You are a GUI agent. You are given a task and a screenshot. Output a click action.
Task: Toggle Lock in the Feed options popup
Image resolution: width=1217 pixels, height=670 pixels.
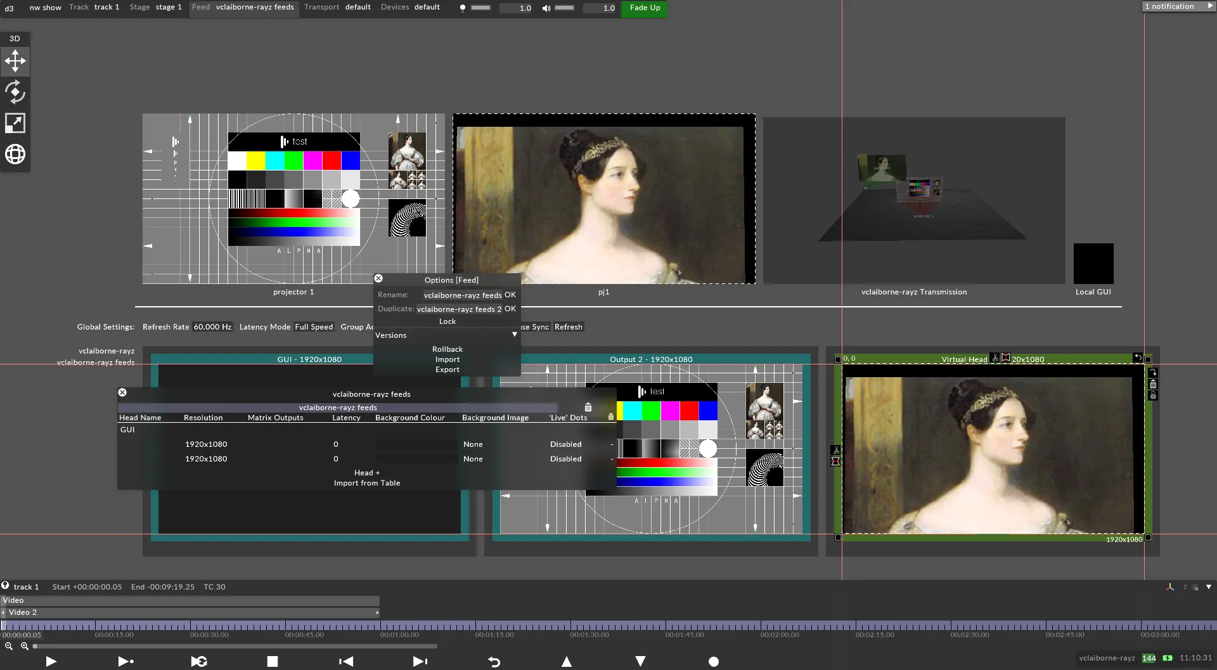click(448, 321)
